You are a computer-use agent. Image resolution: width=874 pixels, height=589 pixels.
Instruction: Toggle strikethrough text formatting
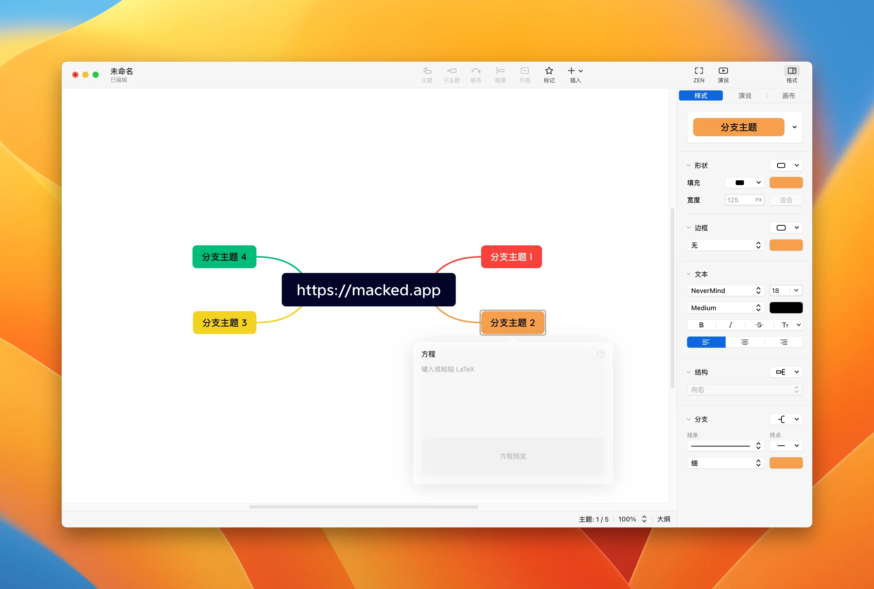coord(759,325)
